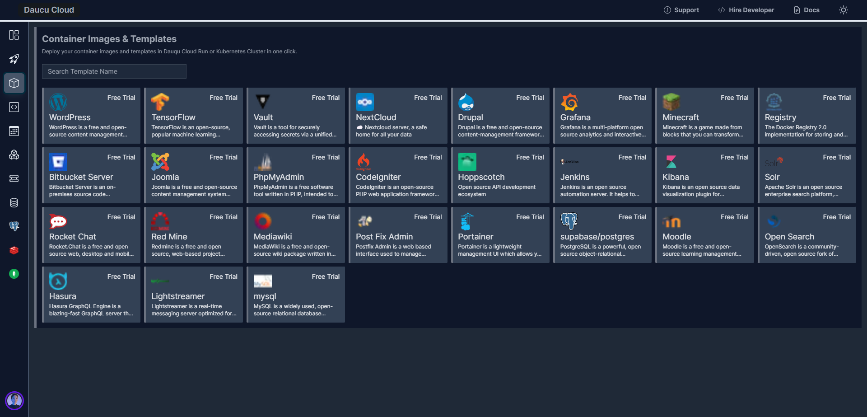
Task: Click Free Trial on the Grafana card
Action: [632, 98]
